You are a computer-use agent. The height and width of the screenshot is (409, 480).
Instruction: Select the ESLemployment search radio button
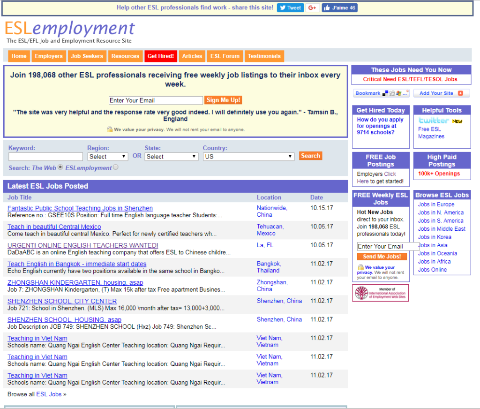pos(116,167)
